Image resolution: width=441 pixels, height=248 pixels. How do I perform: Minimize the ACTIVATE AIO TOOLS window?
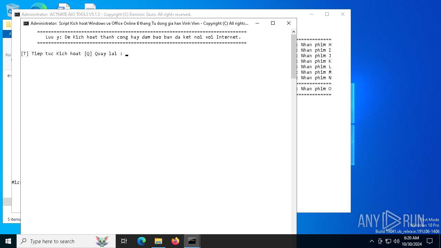coord(311,14)
